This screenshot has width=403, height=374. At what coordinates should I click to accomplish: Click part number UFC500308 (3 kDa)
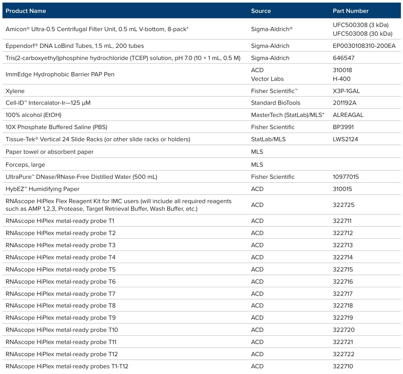(x=360, y=25)
